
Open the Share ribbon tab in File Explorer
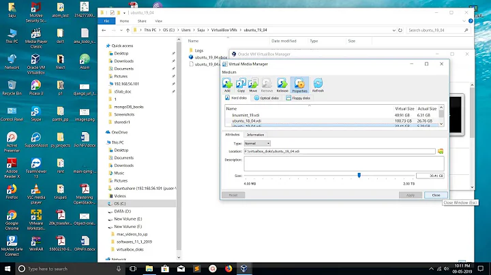[x=142, y=21]
